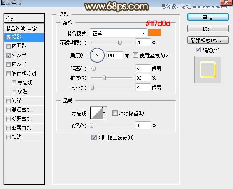Confirm with the 确定 button
The height and width of the screenshot is (189, 233).
pos(208,17)
